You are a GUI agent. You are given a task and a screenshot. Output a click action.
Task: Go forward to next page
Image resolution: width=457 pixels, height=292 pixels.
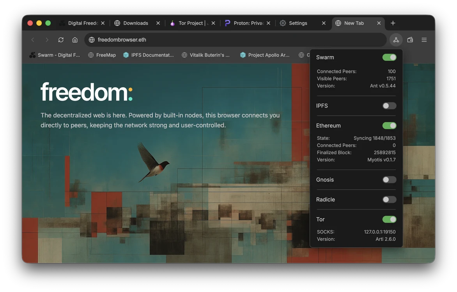click(47, 40)
